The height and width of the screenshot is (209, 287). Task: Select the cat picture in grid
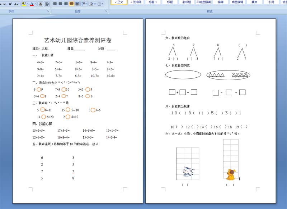coord(188,172)
